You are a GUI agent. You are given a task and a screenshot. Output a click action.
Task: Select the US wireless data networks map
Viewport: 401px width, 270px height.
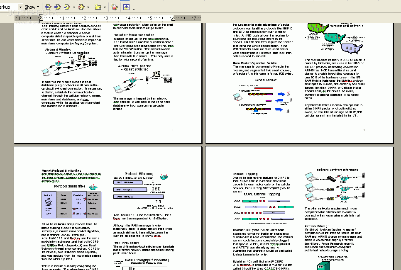(x=335, y=38)
